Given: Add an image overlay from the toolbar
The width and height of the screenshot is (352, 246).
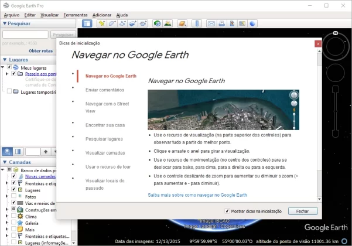Looking at the screenshot, I should click(133, 23).
